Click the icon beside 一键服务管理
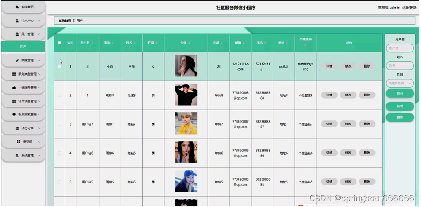 tap(14, 88)
